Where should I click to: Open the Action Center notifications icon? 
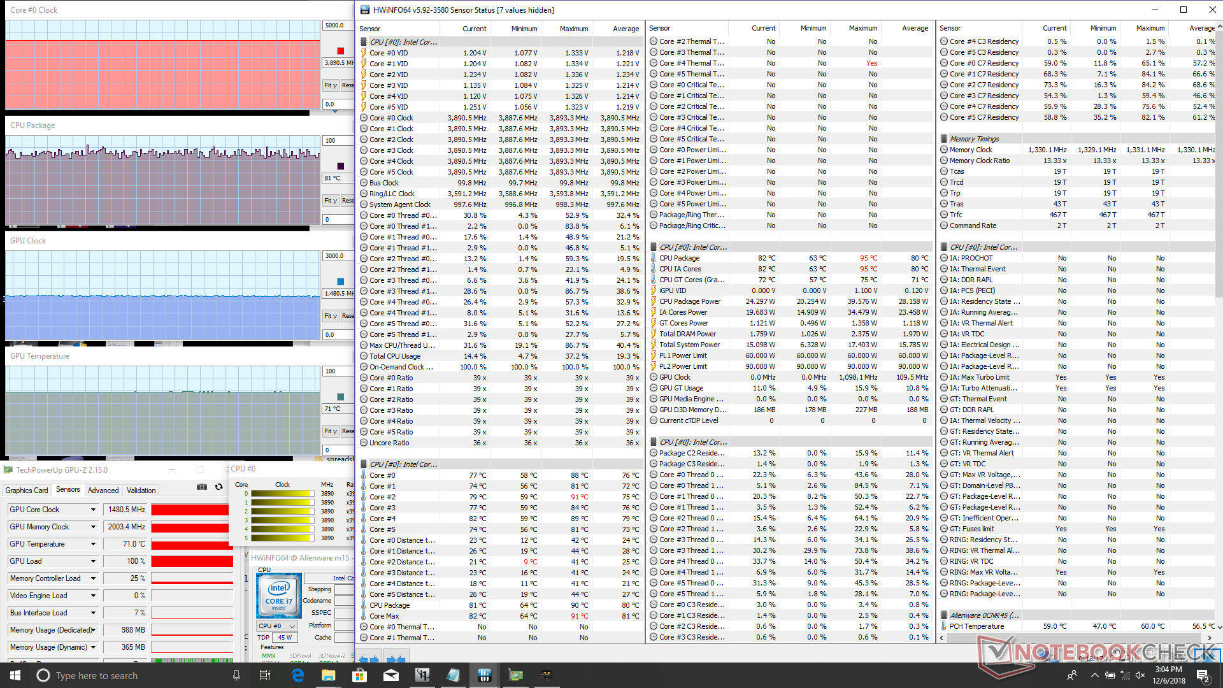[1203, 675]
